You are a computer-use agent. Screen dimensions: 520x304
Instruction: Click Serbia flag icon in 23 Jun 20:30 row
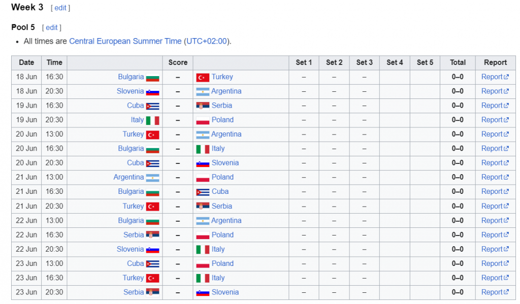pyautogui.click(x=152, y=292)
